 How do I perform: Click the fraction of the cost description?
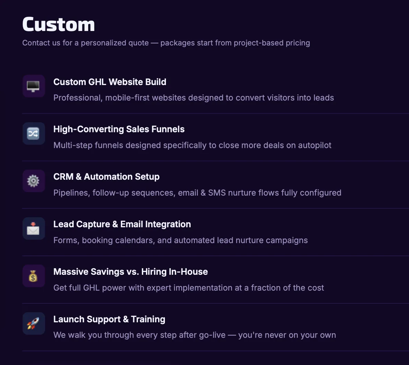pos(189,288)
